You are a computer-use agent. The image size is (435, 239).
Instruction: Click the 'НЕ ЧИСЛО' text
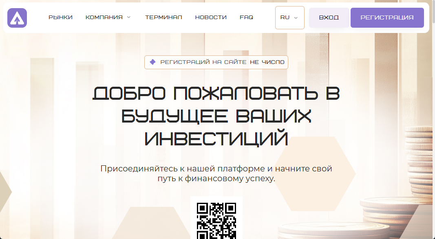tap(267, 62)
